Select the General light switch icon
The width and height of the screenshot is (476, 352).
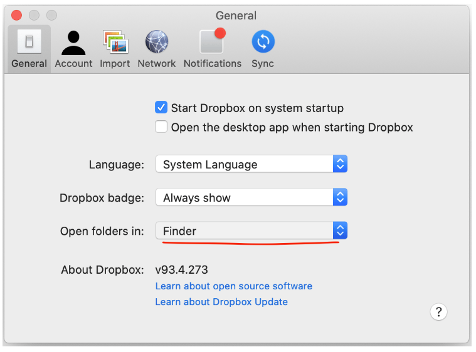(x=29, y=42)
